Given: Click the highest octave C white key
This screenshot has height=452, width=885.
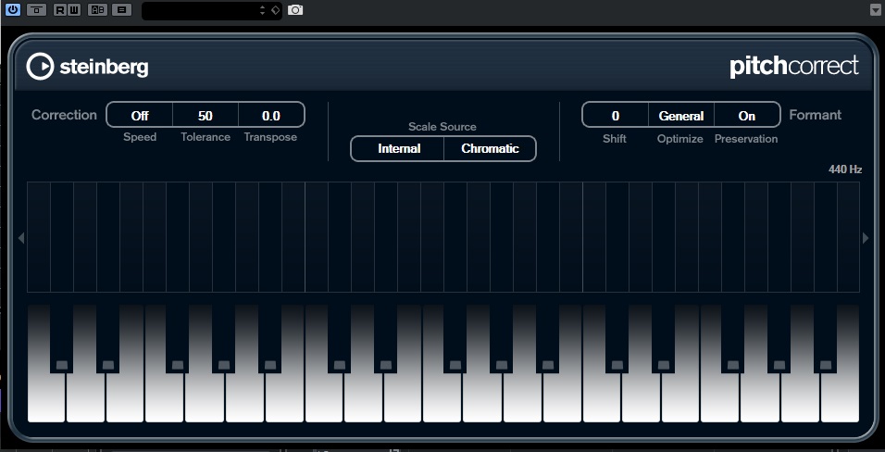Looking at the screenshot, I should [x=602, y=395].
